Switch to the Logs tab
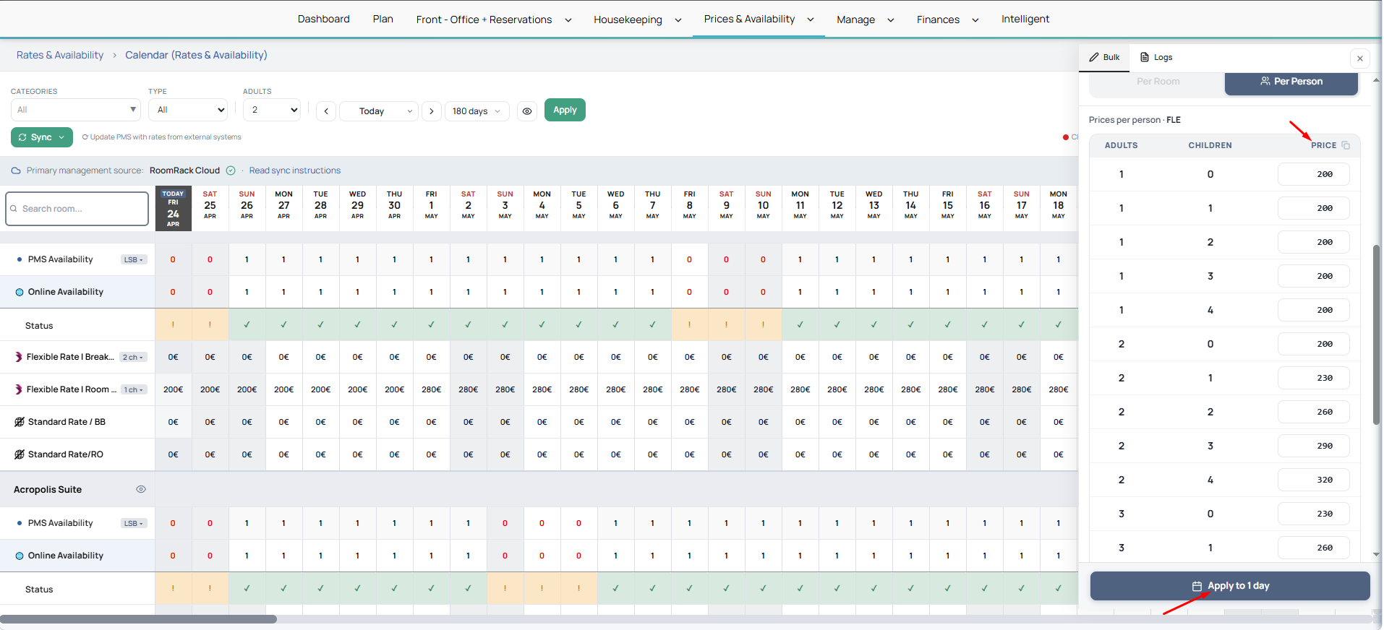Screen dimensions: 1384x630 click(1156, 57)
